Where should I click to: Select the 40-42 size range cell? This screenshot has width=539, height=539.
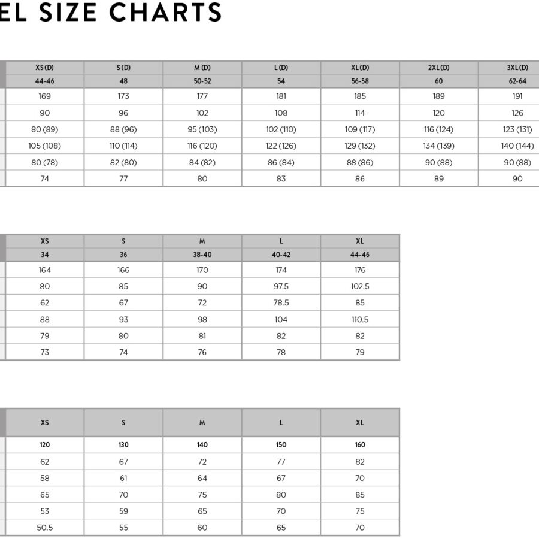tap(281, 255)
